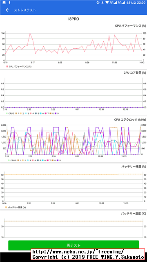
Task: Tap the core 9 purple swatch in コア負荷 legend
Action: [x=55, y=113]
